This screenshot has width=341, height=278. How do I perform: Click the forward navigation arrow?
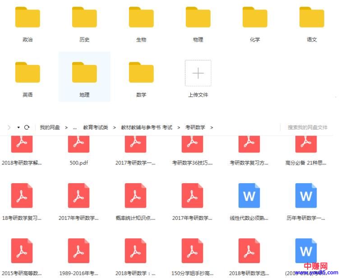point(9,128)
